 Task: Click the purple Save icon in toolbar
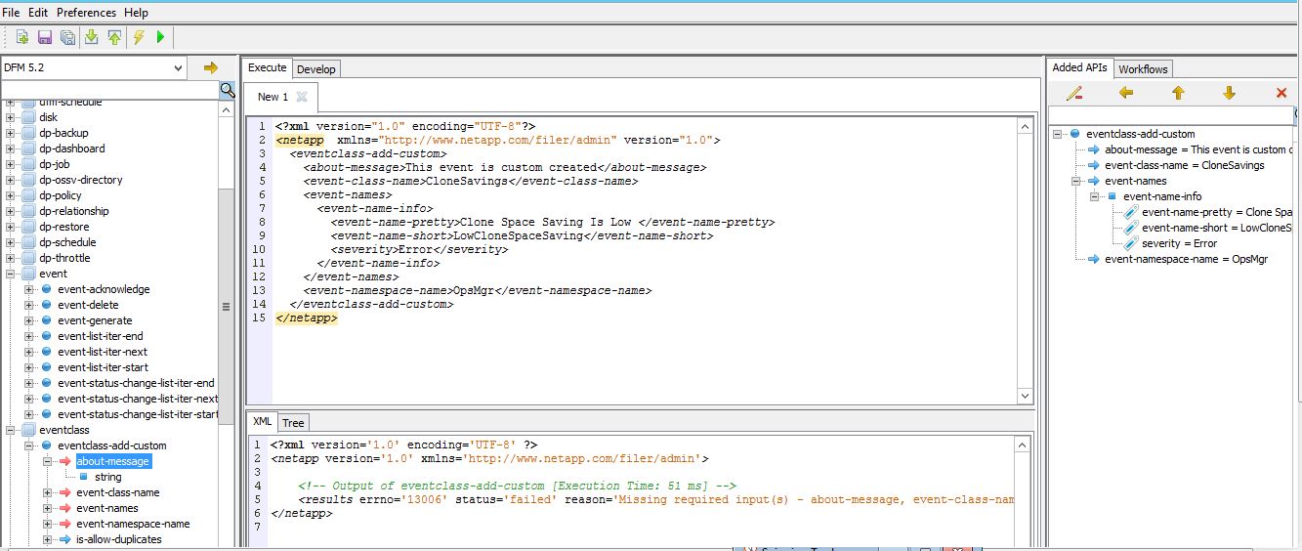tap(45, 37)
